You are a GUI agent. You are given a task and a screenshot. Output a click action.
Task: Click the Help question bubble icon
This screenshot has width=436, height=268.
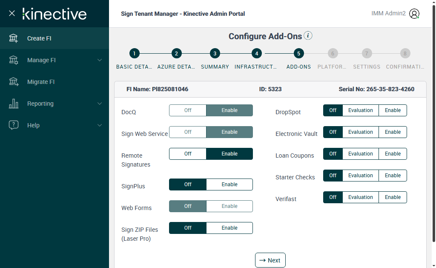[13, 125]
